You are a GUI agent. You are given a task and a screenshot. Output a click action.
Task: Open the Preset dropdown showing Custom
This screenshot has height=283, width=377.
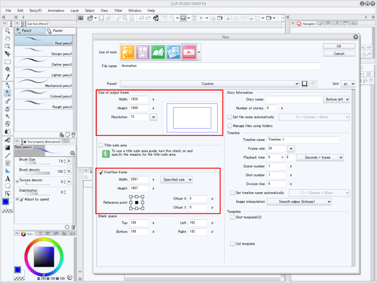click(x=210, y=84)
